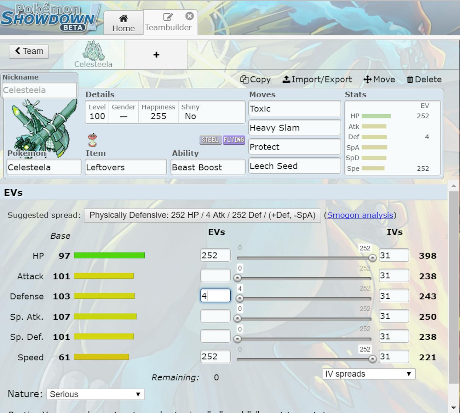Click the Remaining EVs value 0

(x=216, y=378)
